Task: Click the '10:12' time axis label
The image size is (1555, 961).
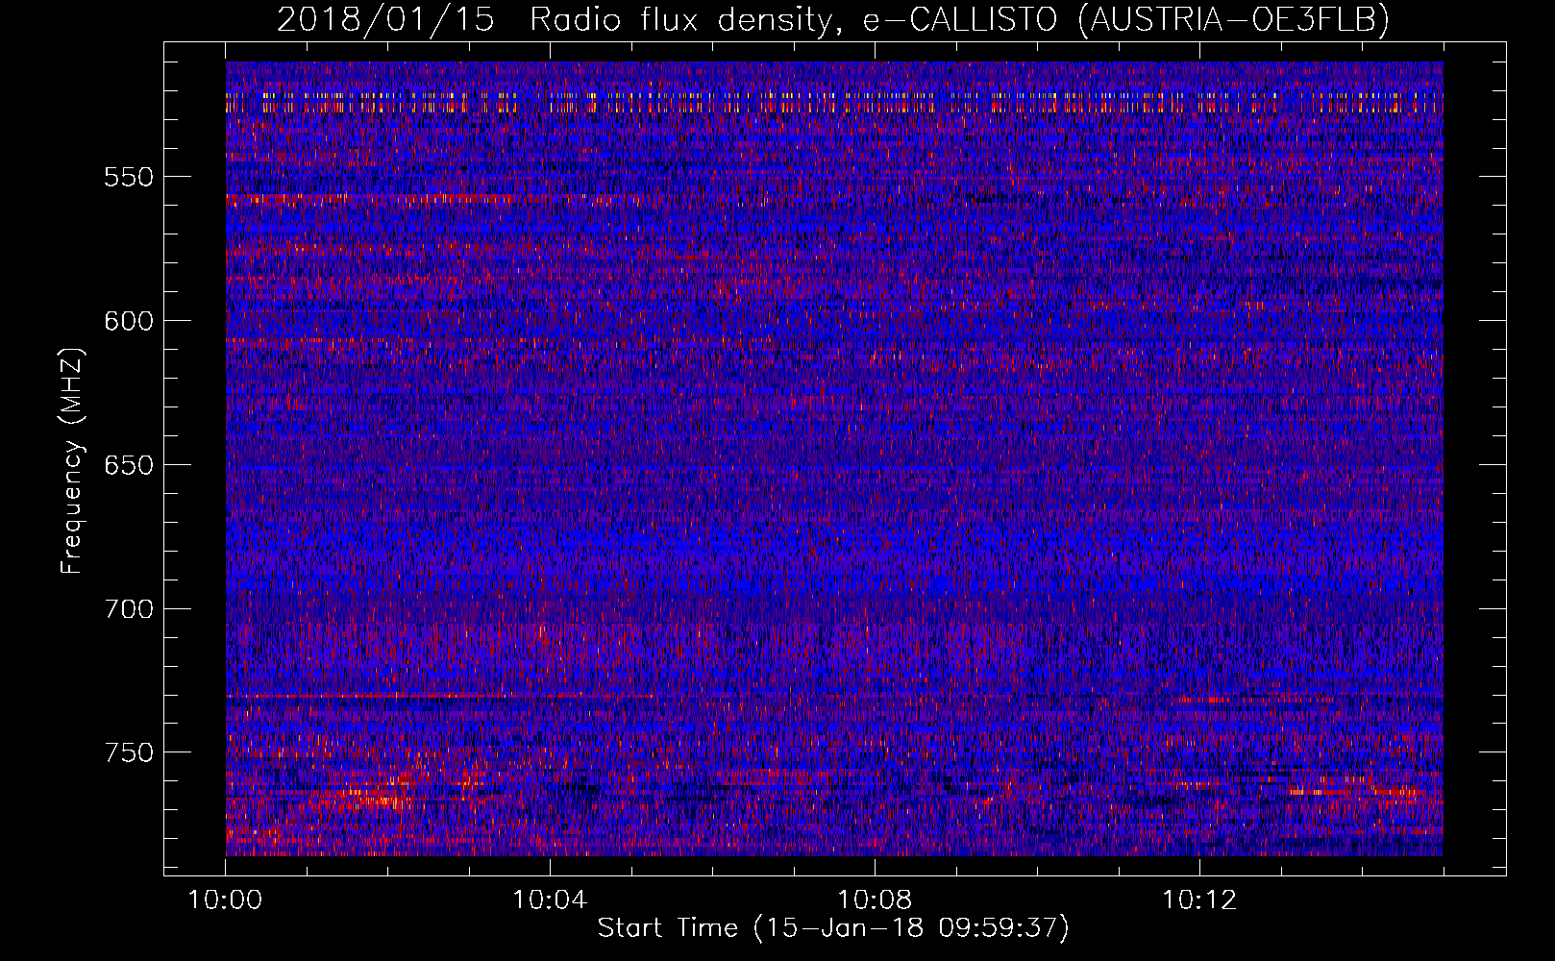Action: tap(1199, 900)
